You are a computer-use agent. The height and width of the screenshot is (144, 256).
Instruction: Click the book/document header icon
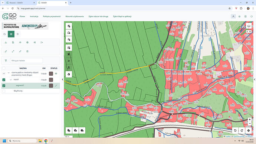point(245,16)
